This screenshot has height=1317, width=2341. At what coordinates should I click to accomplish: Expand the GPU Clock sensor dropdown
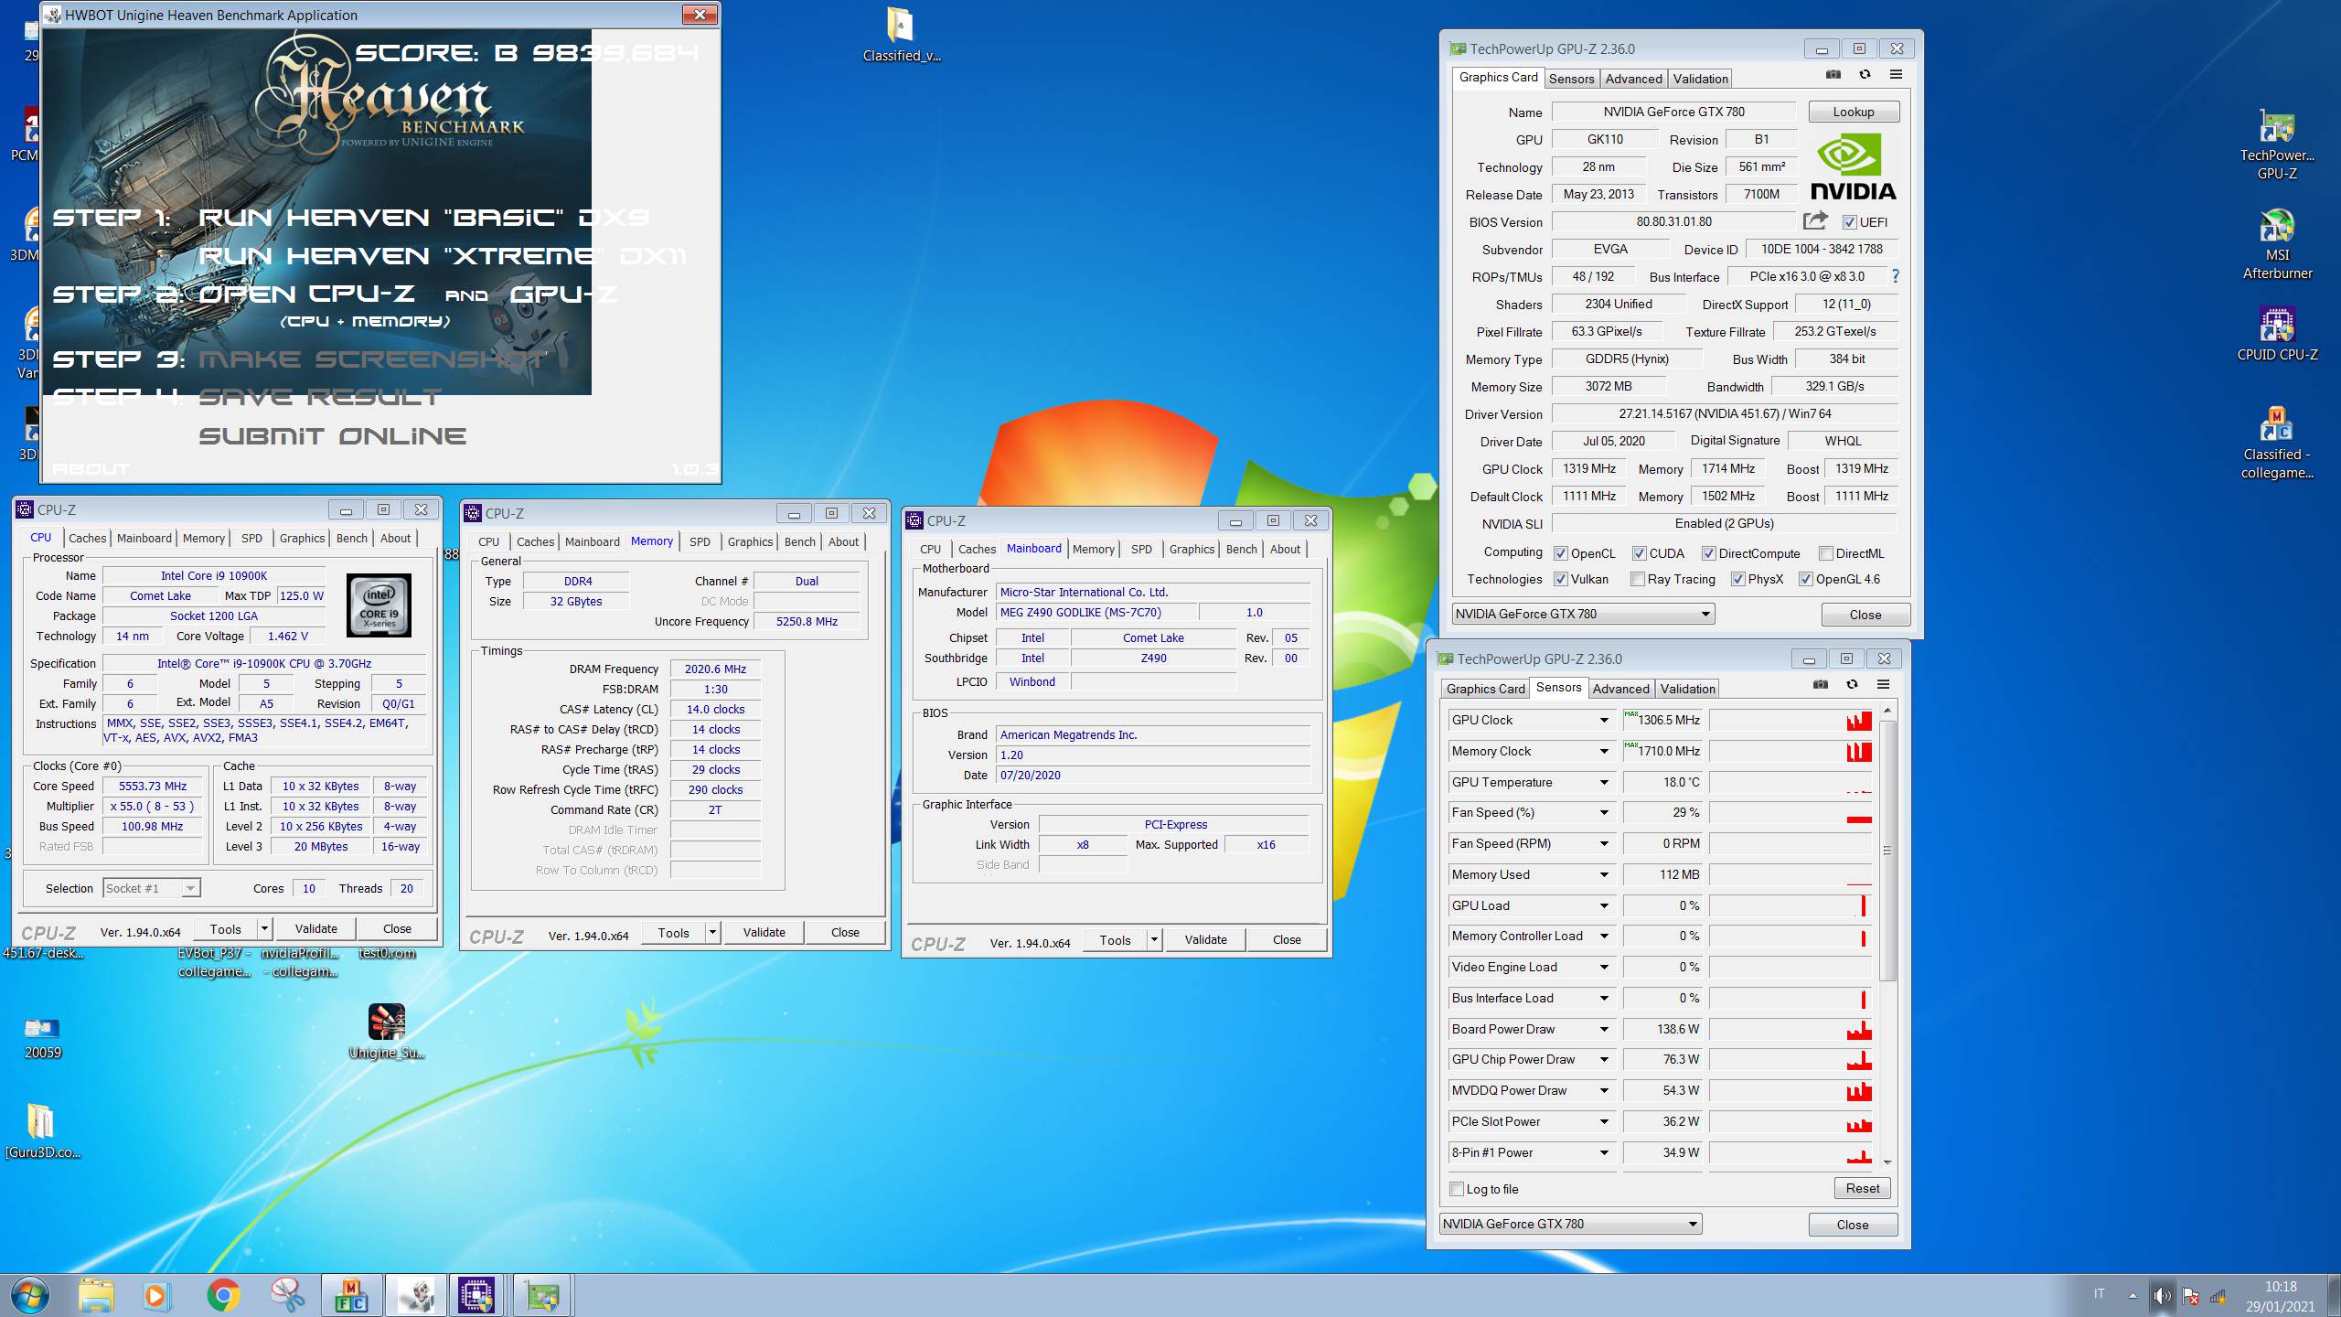pyautogui.click(x=1603, y=721)
